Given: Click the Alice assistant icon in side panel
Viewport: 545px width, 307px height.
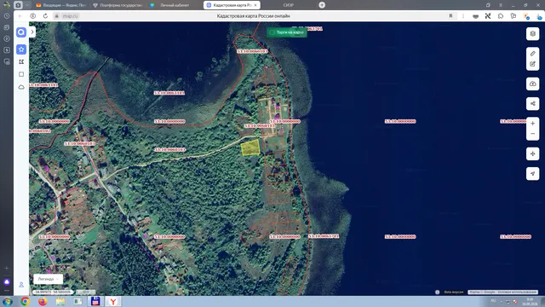Looking at the screenshot, I should click(x=7, y=281).
